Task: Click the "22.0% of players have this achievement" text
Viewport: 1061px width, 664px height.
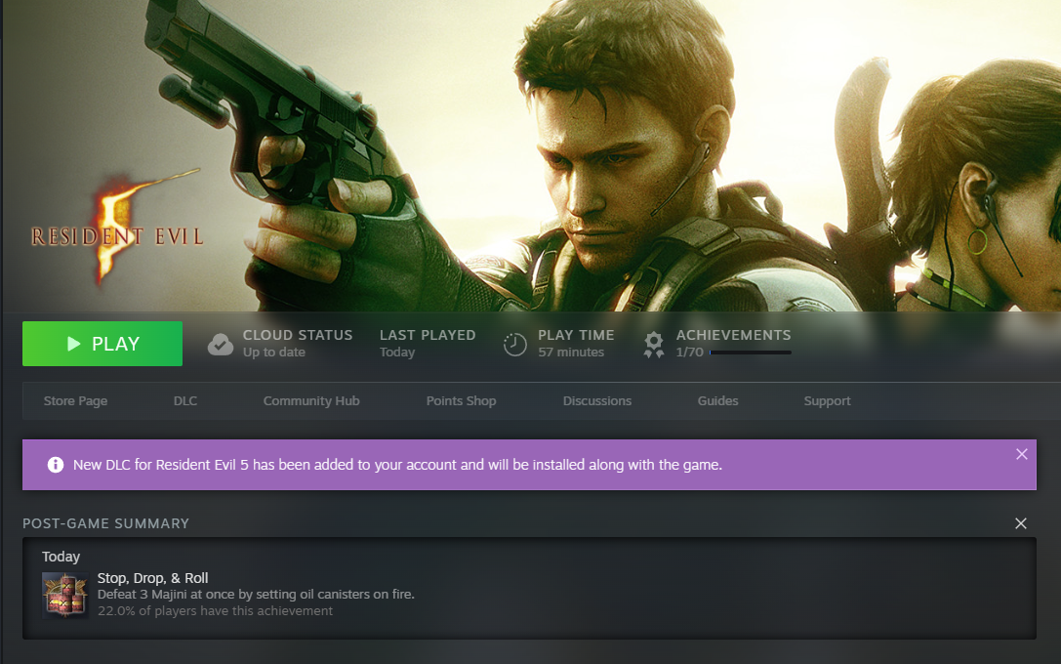Action: click(215, 610)
